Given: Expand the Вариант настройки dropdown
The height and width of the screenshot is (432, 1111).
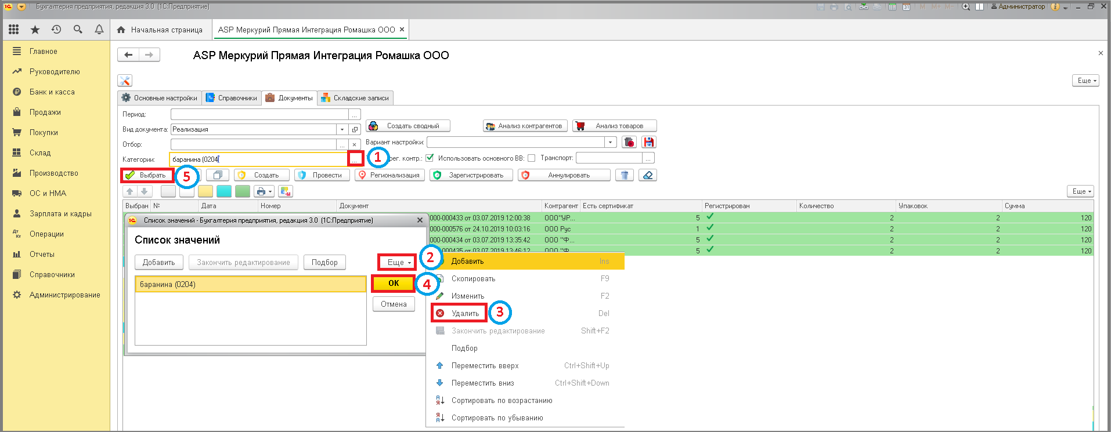Looking at the screenshot, I should click(610, 142).
